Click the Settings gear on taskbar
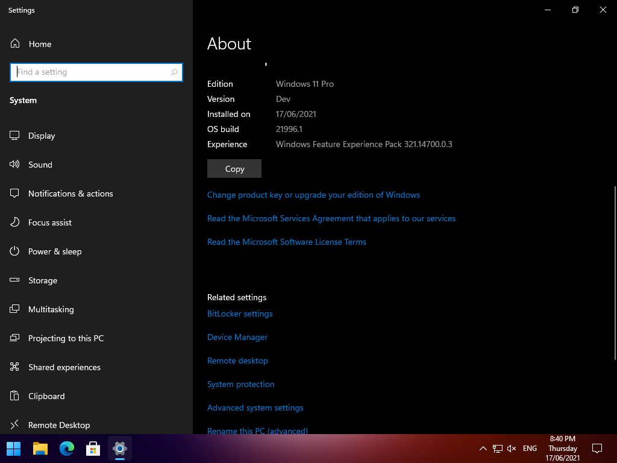Image resolution: width=617 pixels, height=463 pixels. click(x=120, y=449)
